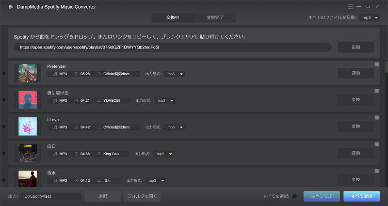Open the hamburger menu icon in title bar
388x206 pixels.
click(350, 7)
